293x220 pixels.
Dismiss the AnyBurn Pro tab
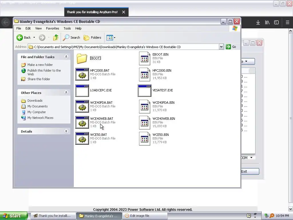tap(124, 12)
